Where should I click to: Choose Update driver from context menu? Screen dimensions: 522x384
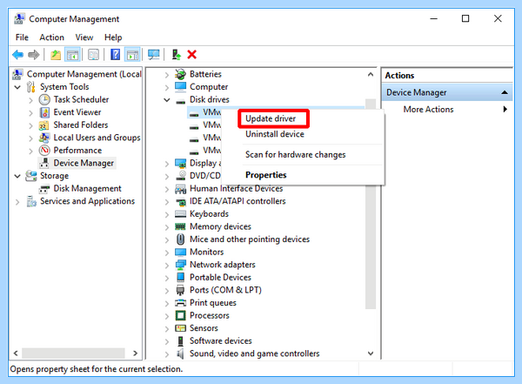(x=271, y=118)
